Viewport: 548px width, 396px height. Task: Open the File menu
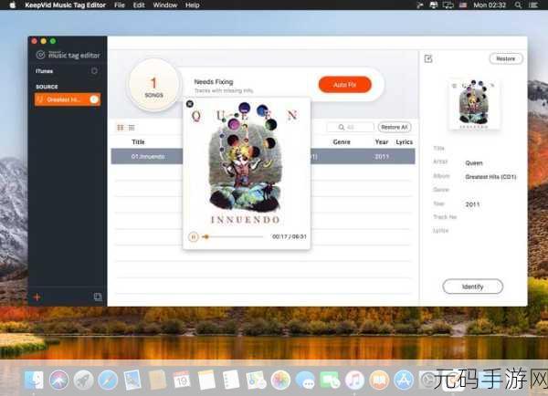click(119, 5)
